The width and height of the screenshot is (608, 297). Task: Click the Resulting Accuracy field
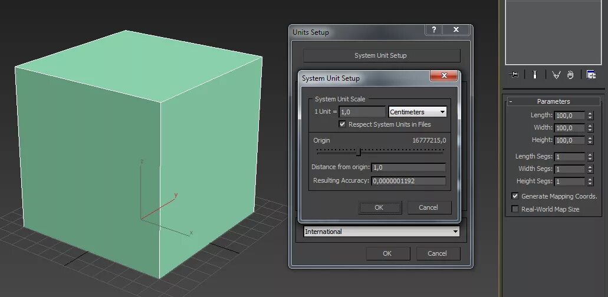point(409,181)
